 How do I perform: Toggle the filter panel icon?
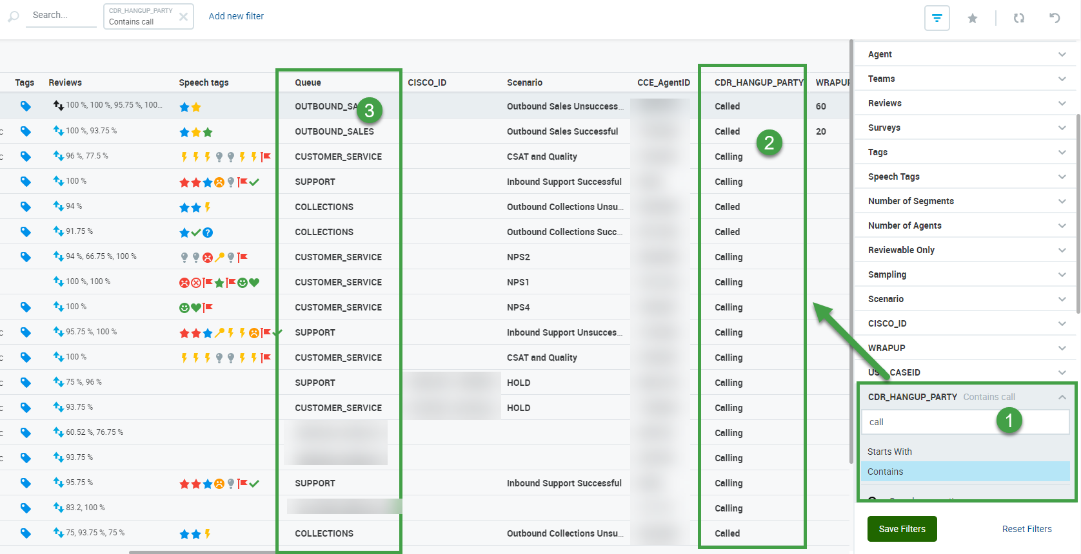[937, 18]
